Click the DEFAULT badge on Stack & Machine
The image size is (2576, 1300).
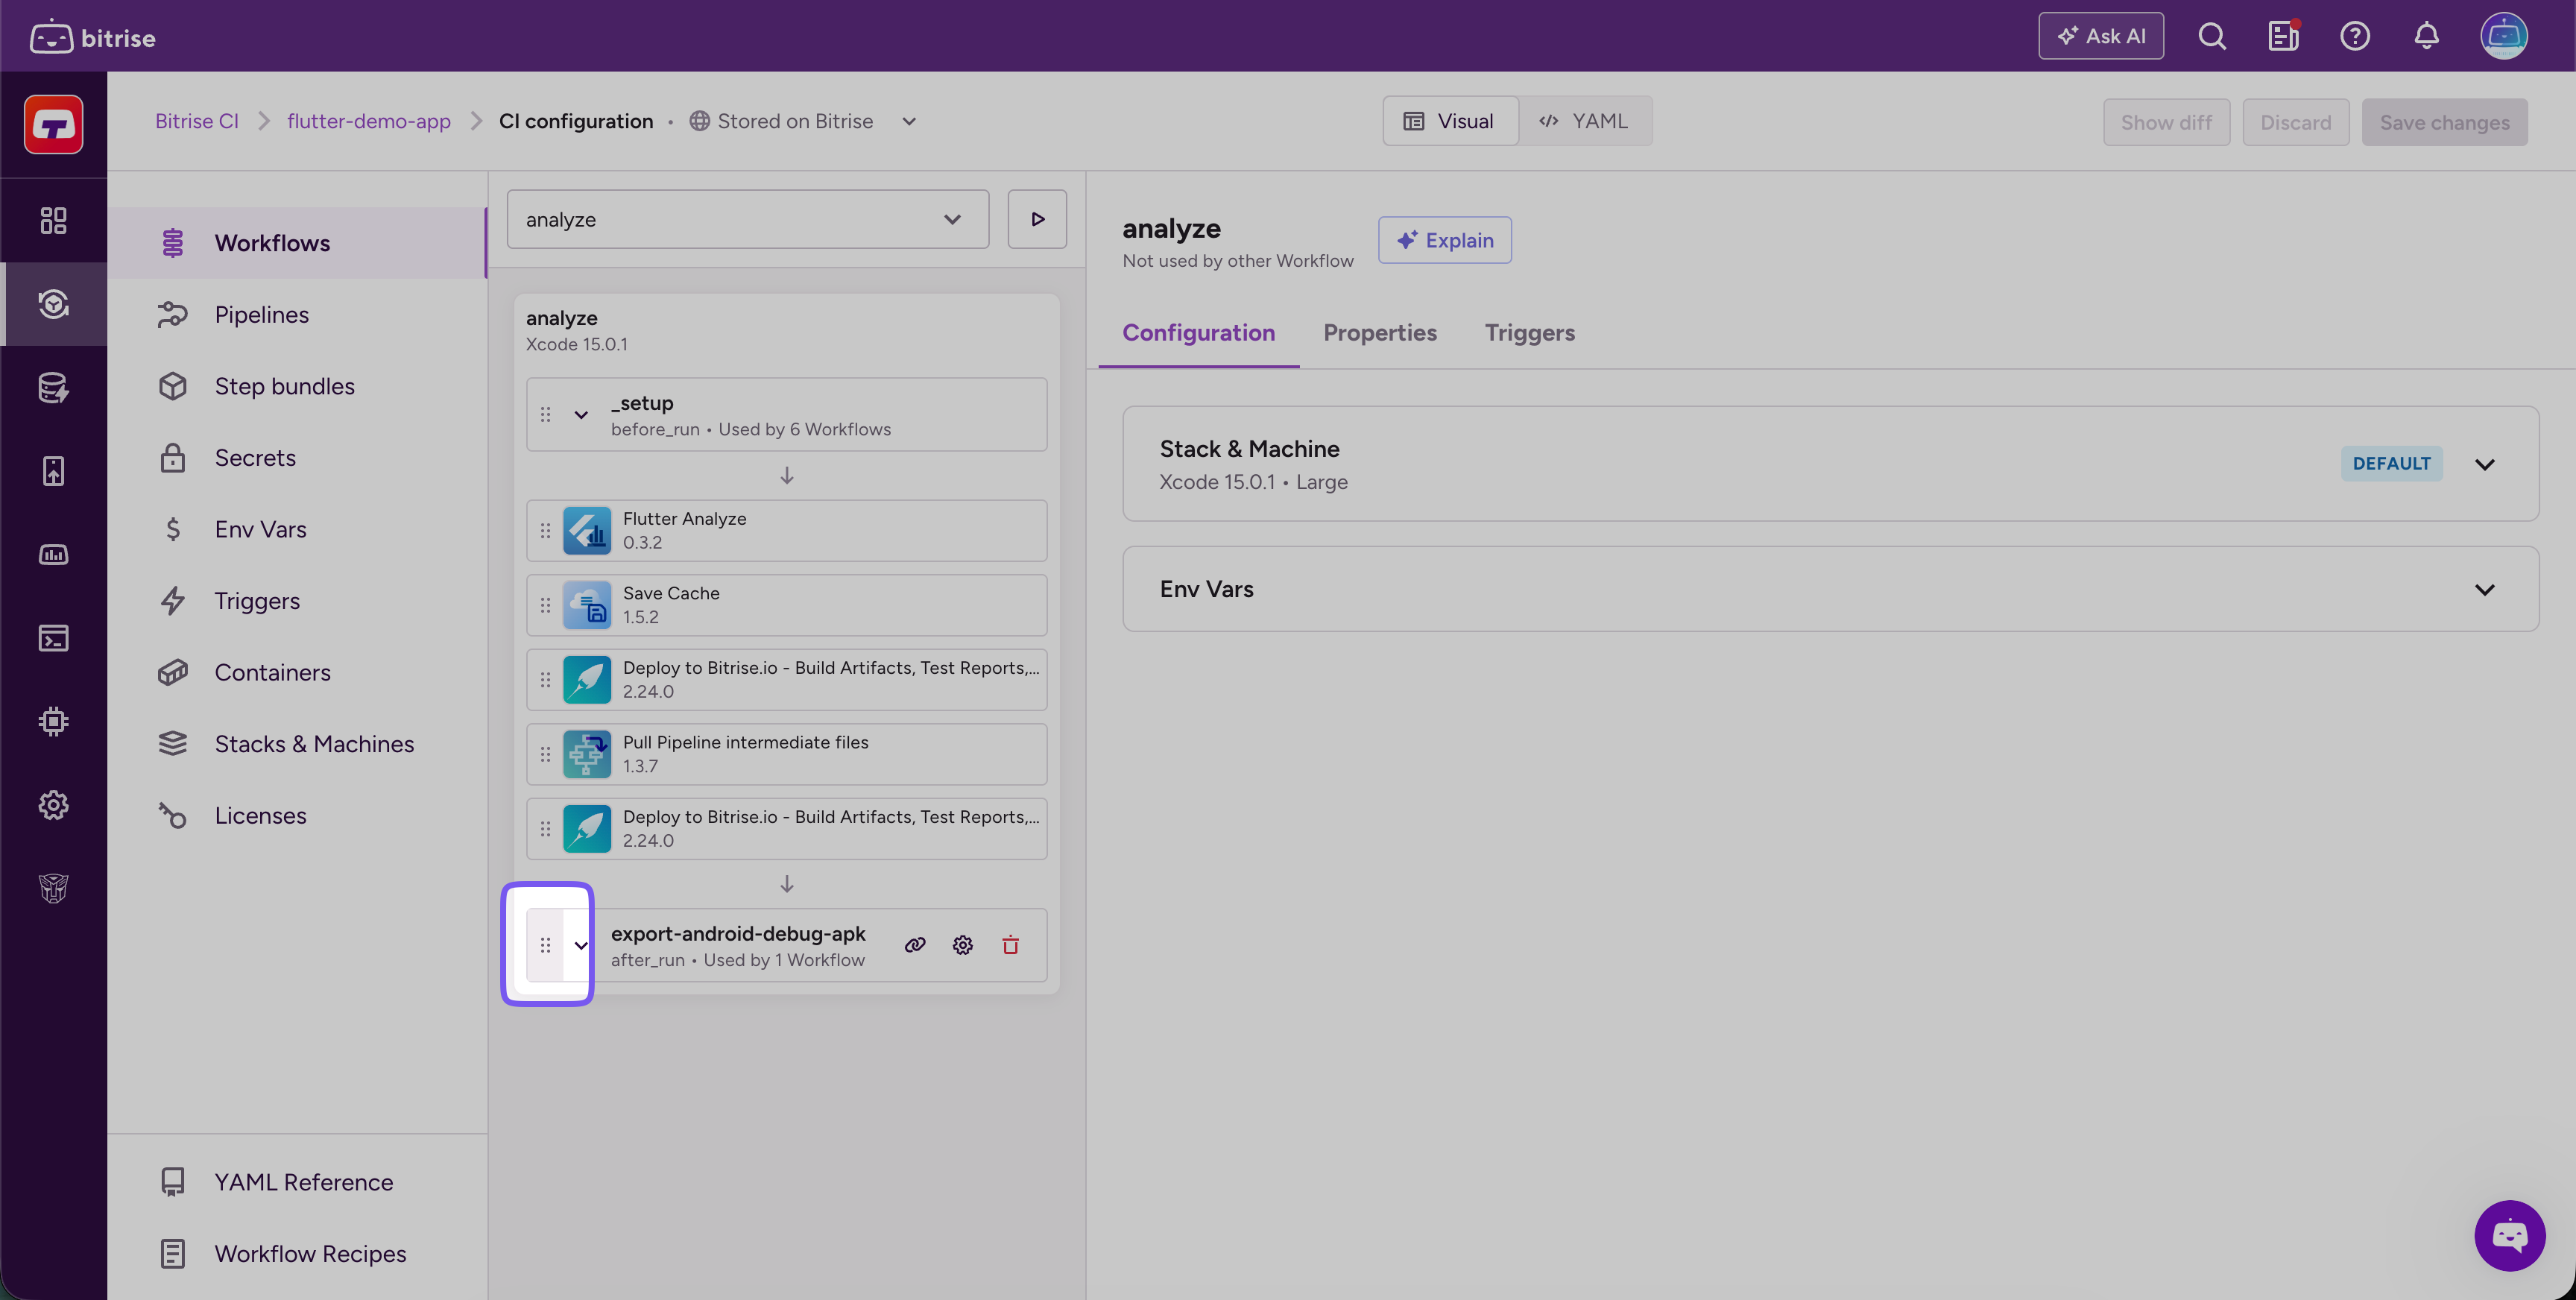(x=2392, y=463)
